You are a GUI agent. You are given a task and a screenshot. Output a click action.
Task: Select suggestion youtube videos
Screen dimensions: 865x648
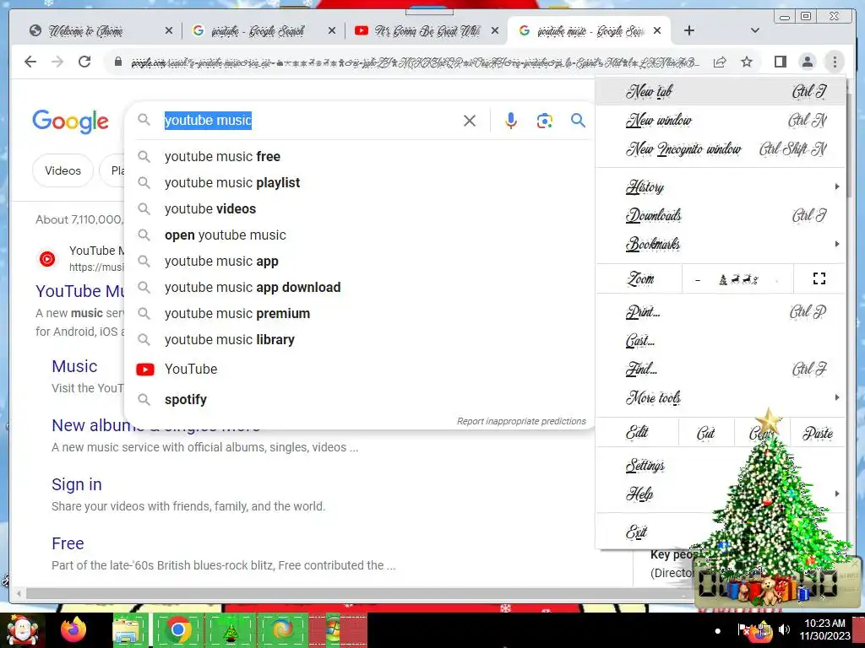[x=210, y=209]
